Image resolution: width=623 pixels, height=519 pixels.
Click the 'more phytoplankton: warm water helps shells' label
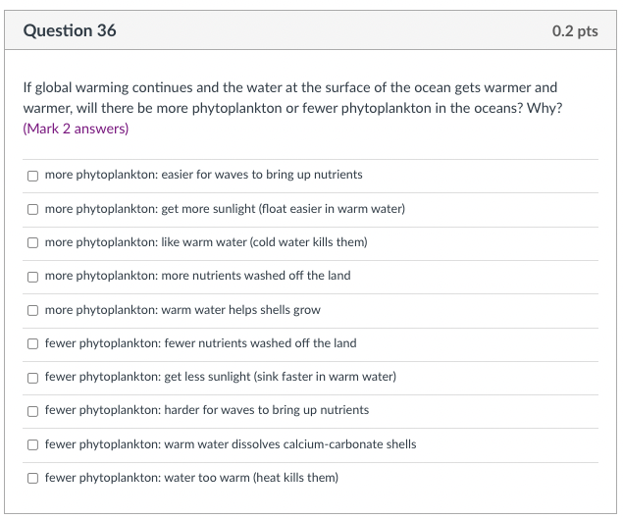pyautogui.click(x=182, y=310)
